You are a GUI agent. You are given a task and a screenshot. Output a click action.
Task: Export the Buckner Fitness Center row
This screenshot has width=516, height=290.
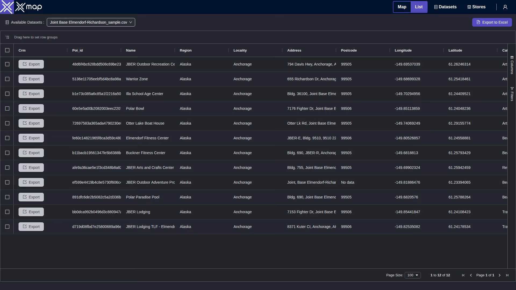(31, 153)
